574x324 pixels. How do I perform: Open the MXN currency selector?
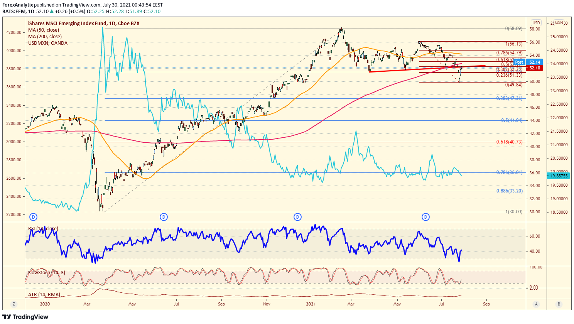(x=559, y=23)
